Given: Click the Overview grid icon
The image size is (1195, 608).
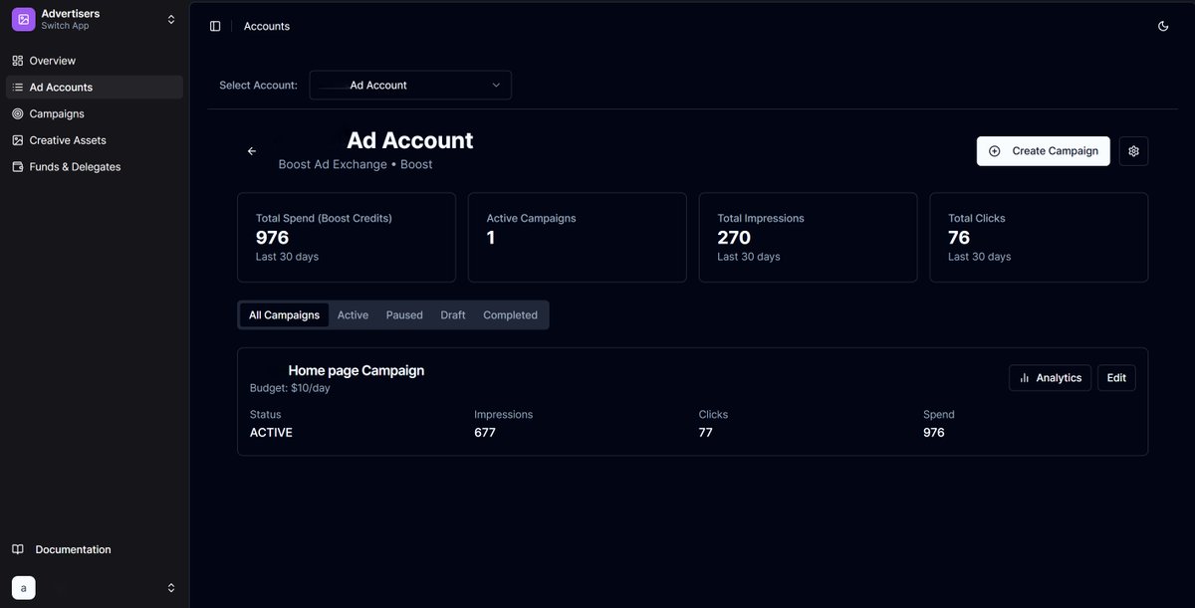Looking at the screenshot, I should pos(18,61).
